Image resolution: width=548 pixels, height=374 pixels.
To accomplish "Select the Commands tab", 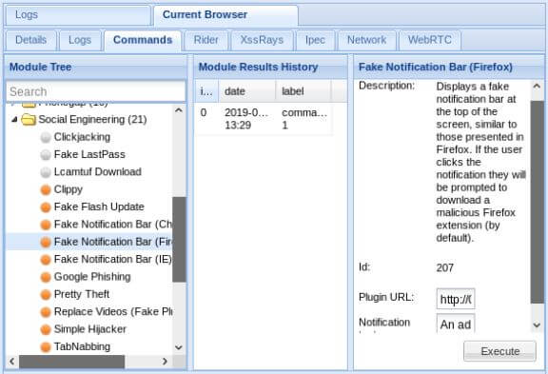I will (143, 40).
